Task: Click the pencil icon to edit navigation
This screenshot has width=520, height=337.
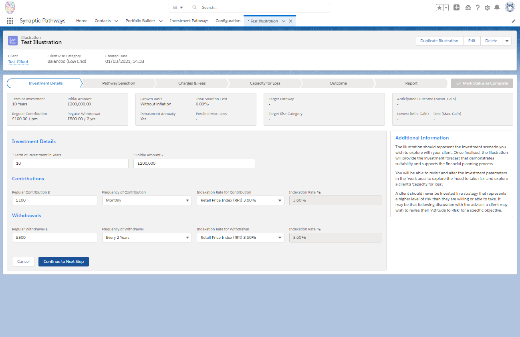Action: [514, 21]
